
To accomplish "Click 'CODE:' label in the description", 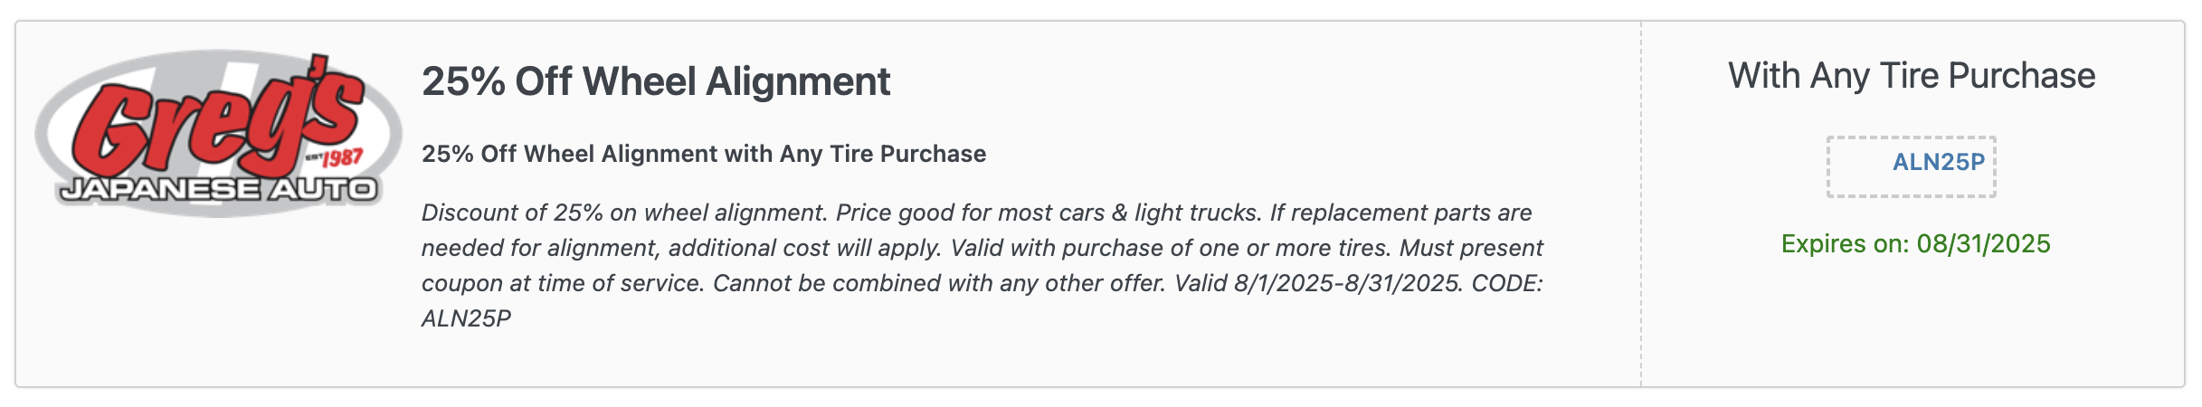I will point(1507,283).
